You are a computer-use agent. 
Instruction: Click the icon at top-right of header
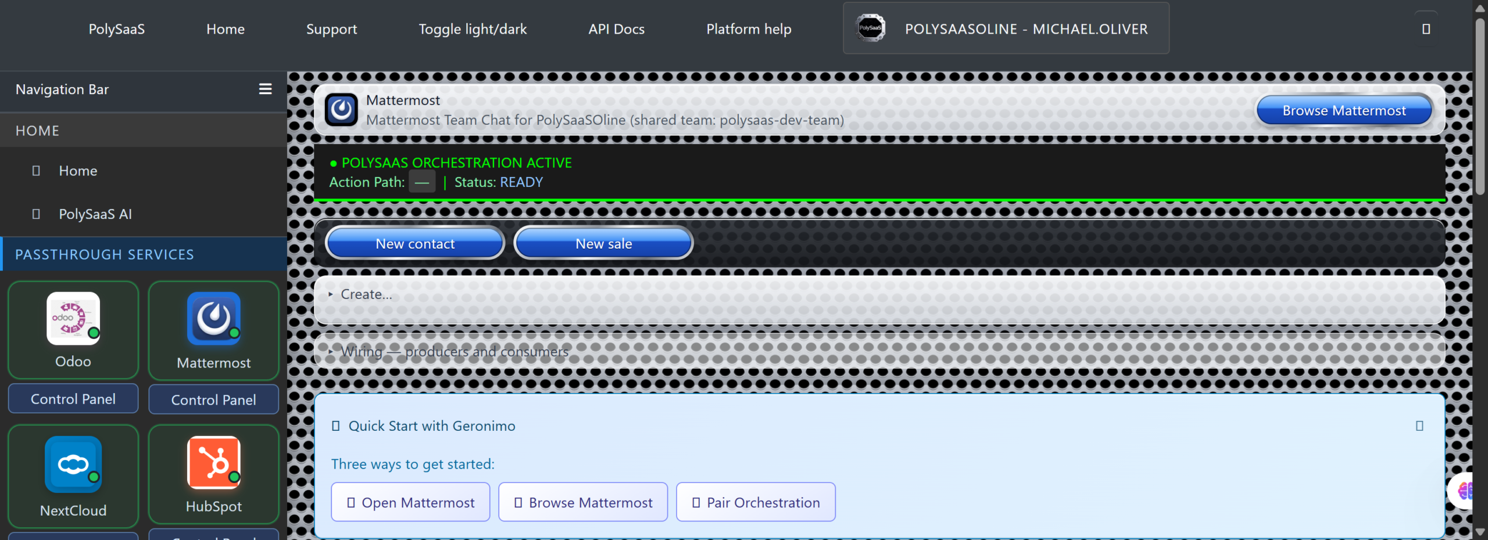[x=1426, y=28]
